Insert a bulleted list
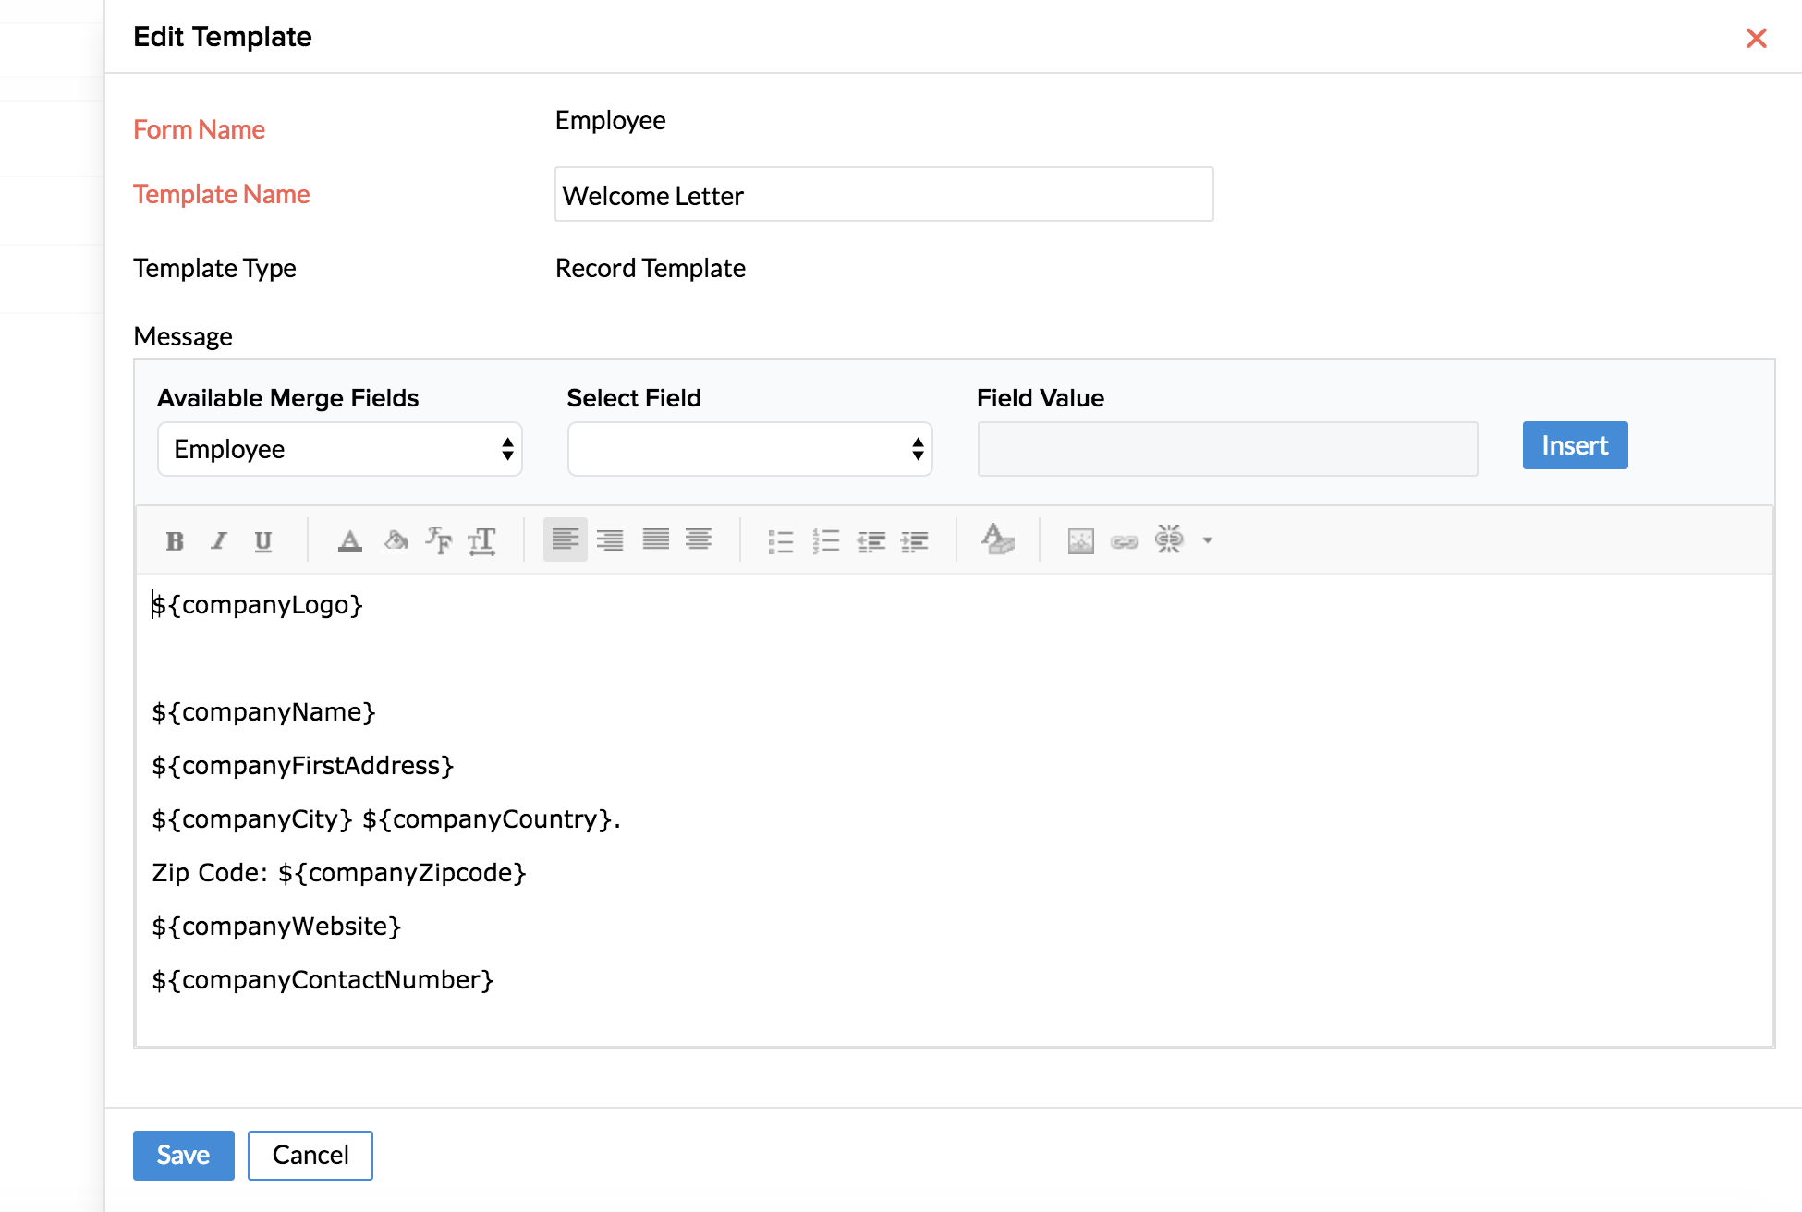The image size is (1802, 1212). click(781, 541)
